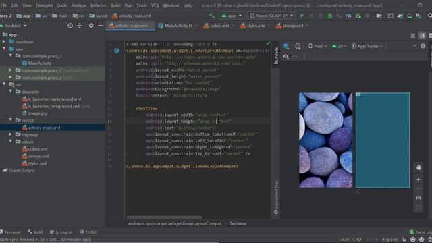Open the Navigate menu
This screenshot has height=243, width=432.
pos(44,5)
